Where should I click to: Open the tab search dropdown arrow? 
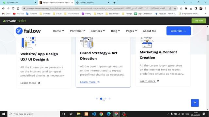(x=184, y=2)
